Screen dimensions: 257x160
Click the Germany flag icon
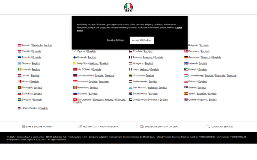[186, 57]
